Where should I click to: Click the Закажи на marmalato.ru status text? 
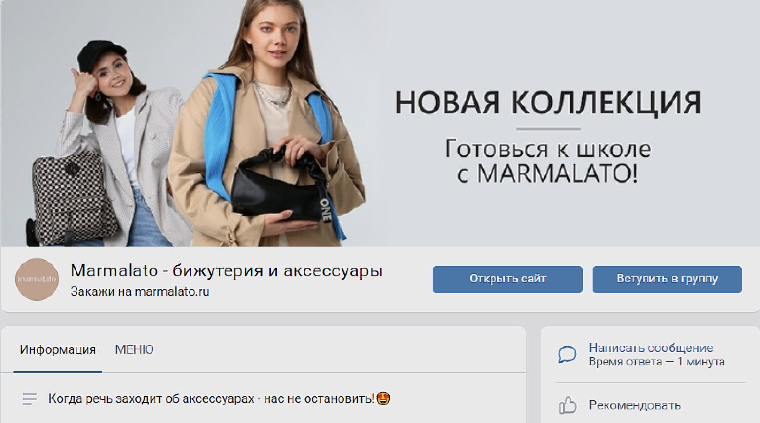click(140, 291)
